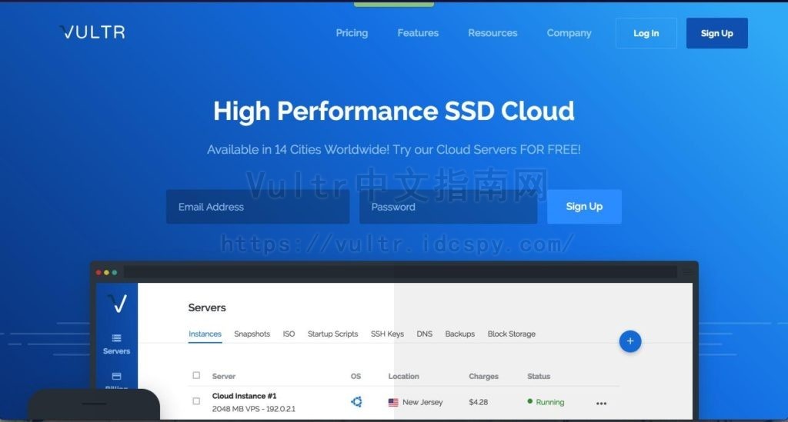Viewport: 788px width, 422px height.
Task: Click the green maximize dot of mock browser
Action: point(115,272)
